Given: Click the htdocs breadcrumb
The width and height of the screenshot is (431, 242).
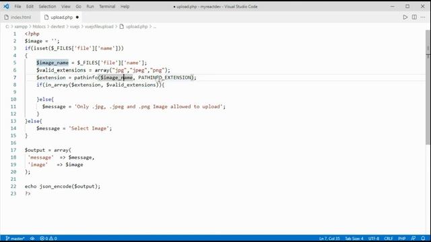Looking at the screenshot, I should (x=39, y=27).
